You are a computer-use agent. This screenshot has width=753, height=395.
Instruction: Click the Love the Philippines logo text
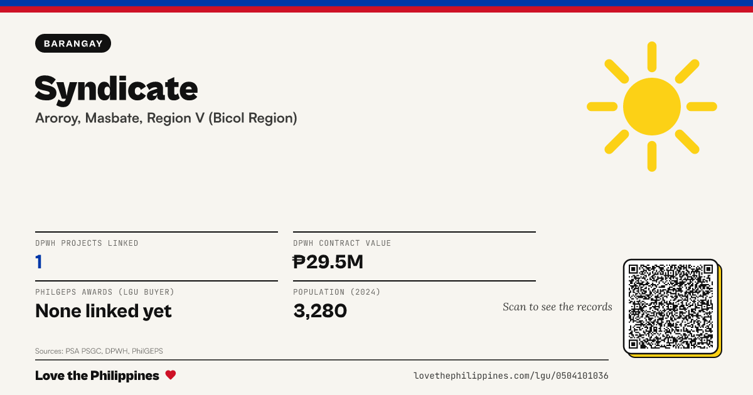pyautogui.click(x=97, y=376)
